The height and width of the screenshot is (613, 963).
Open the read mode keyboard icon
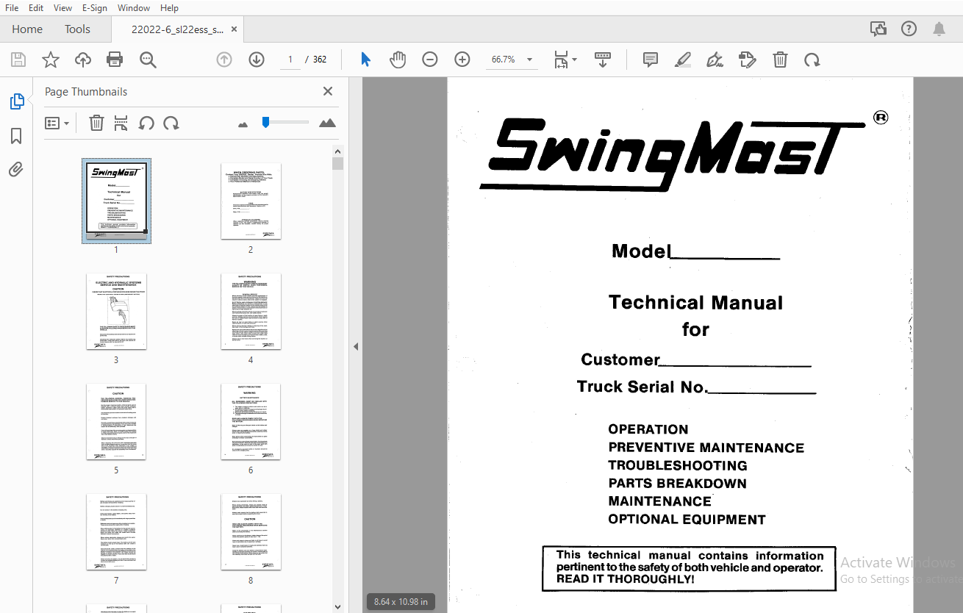(603, 60)
